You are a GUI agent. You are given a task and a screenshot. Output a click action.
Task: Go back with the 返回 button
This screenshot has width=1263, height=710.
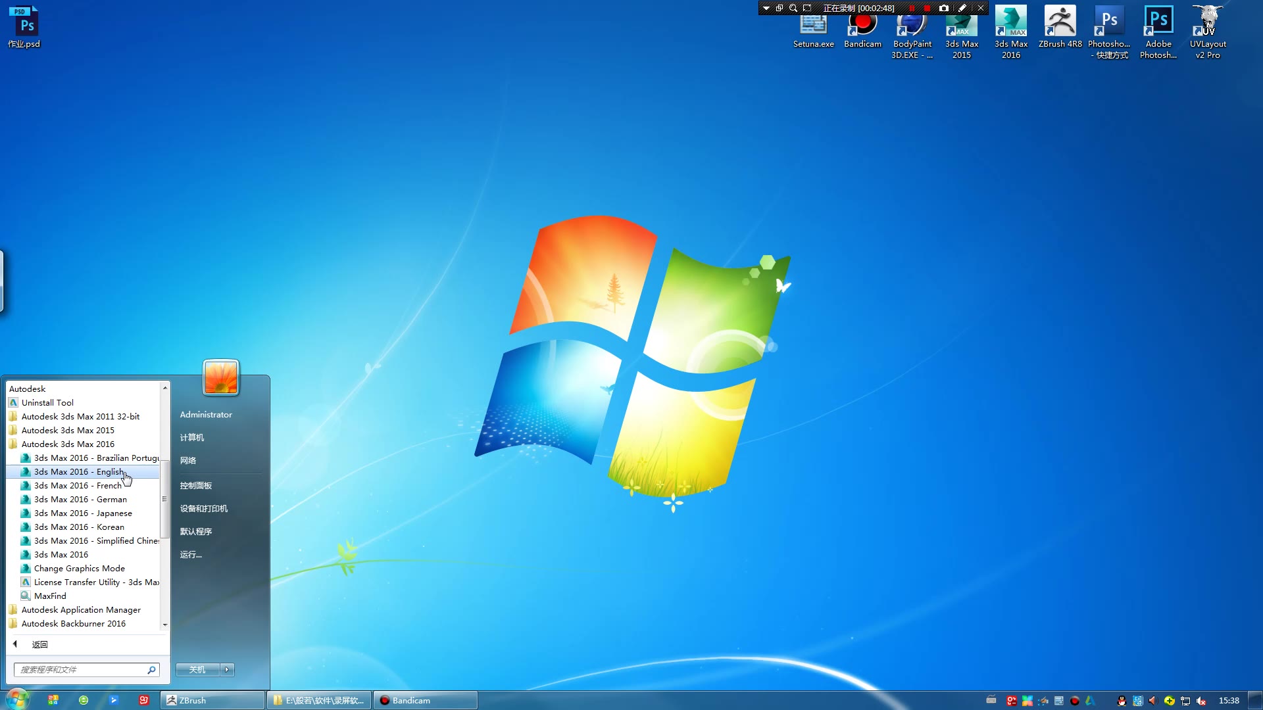(x=88, y=644)
